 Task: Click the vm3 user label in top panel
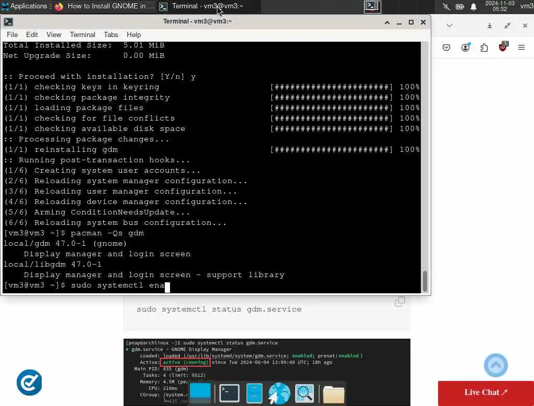pyautogui.click(x=527, y=6)
